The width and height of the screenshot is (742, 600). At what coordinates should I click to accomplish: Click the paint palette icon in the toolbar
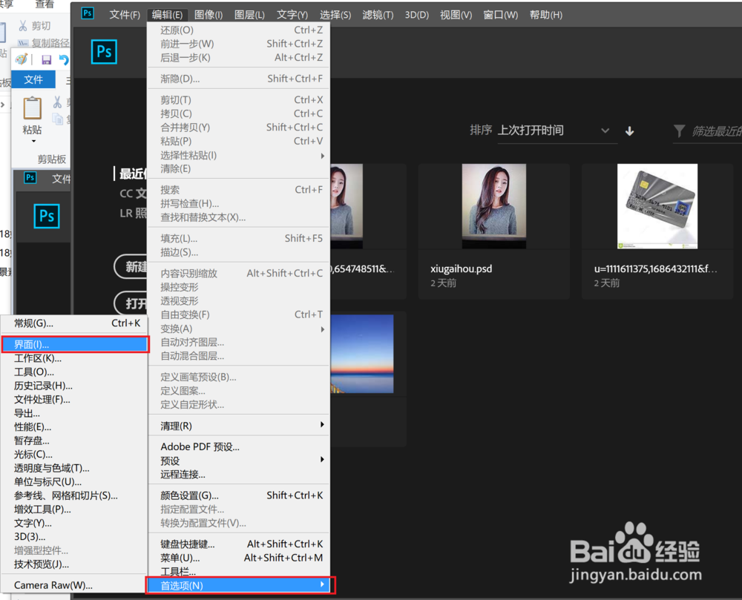(x=21, y=59)
